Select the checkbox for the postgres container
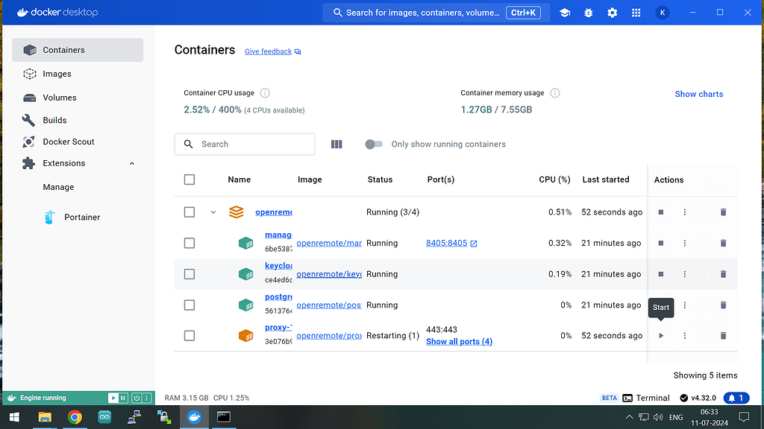Screen dimensions: 764x429 pyautogui.click(x=190, y=305)
